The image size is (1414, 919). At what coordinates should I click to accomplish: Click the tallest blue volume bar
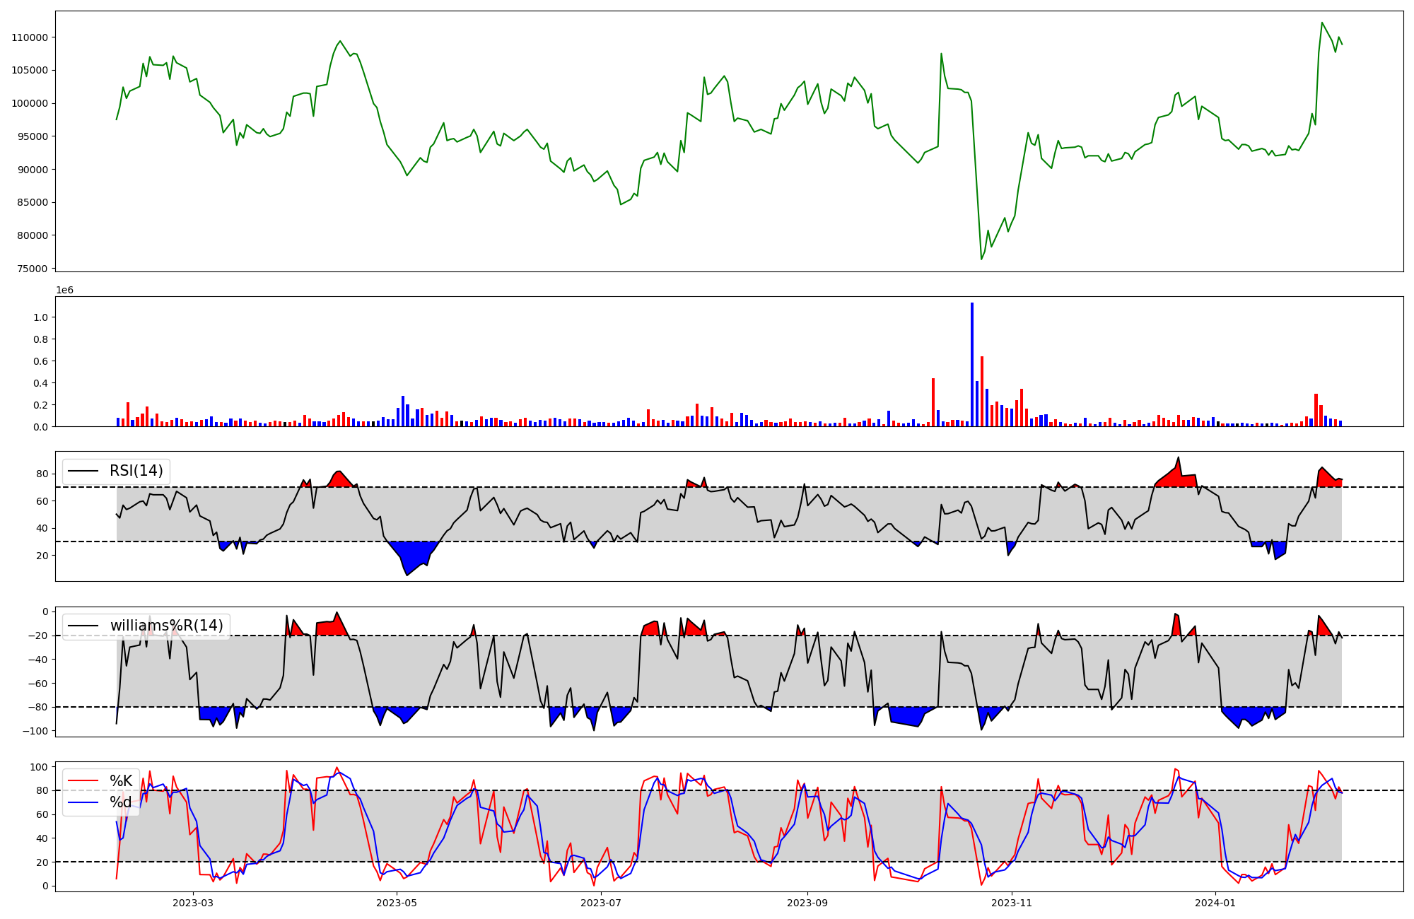972,364
